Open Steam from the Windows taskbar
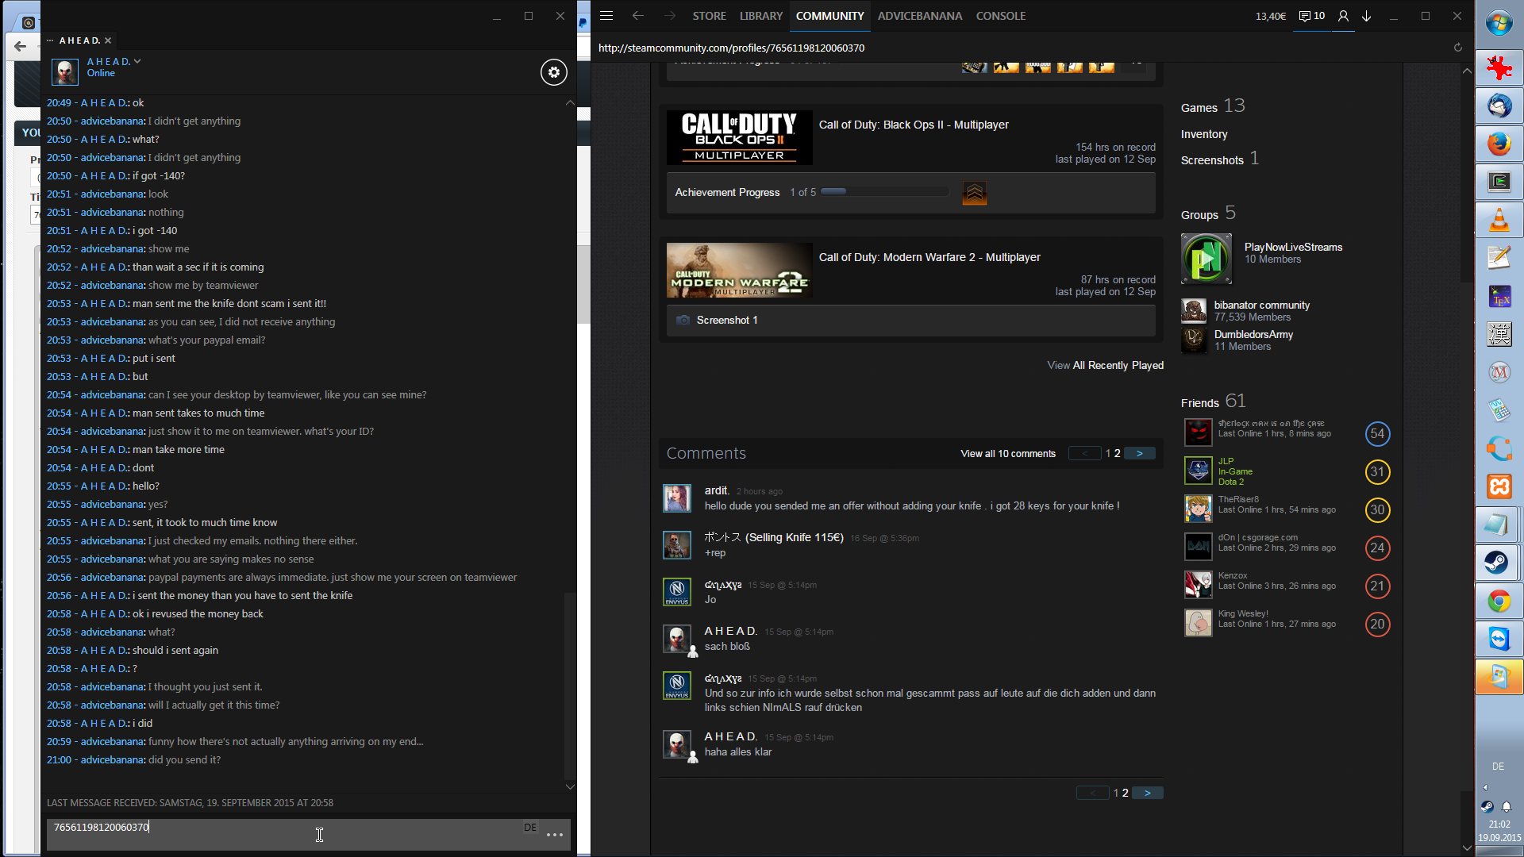This screenshot has height=857, width=1524. (x=1498, y=563)
